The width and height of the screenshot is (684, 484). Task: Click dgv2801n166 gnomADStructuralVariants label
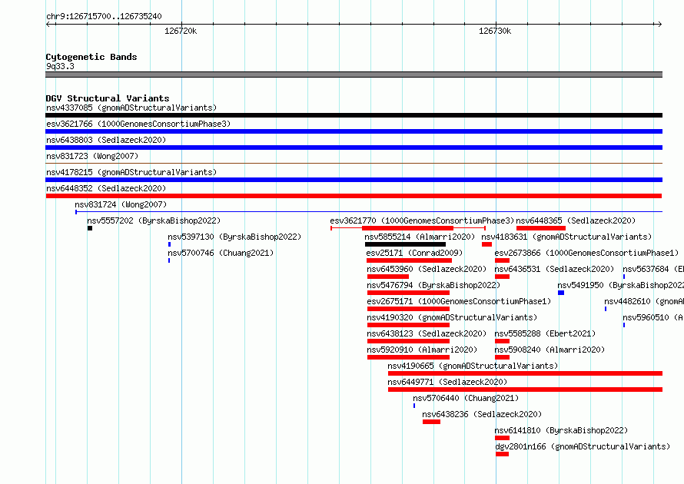583,446
